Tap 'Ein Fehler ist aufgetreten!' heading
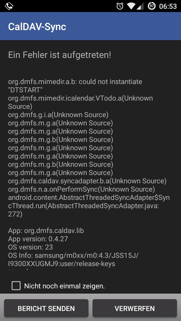 tap(60, 55)
